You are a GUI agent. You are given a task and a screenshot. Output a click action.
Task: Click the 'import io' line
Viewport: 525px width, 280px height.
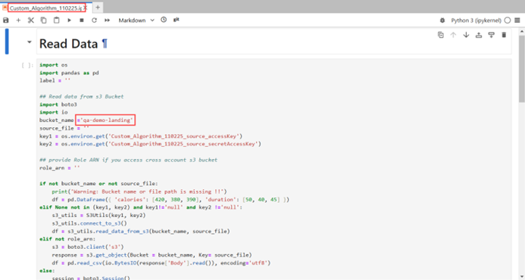[54, 113]
